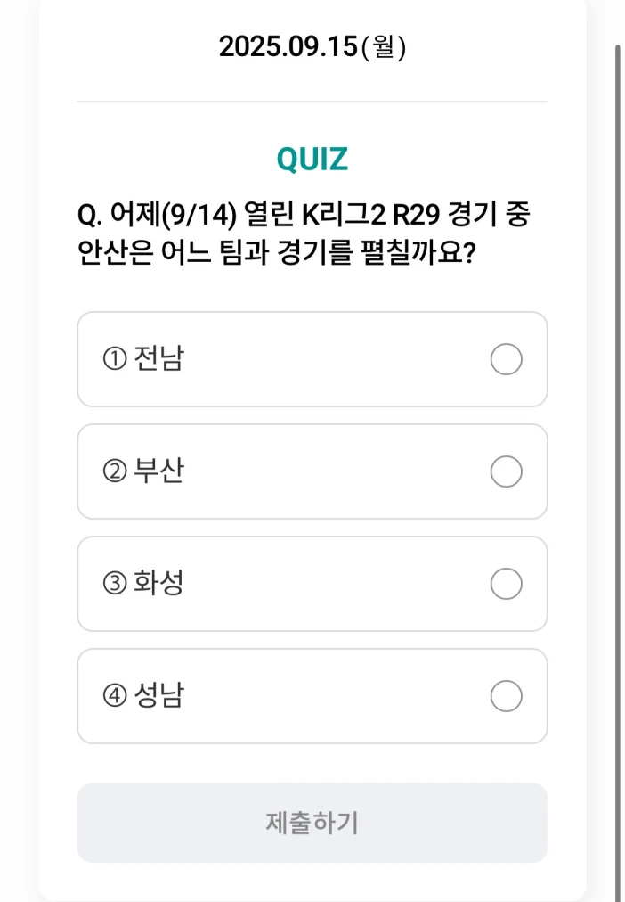Viewport: 625px width, 902px height.
Task: Click the date label 2025.09.15(월)
Action: tap(312, 46)
